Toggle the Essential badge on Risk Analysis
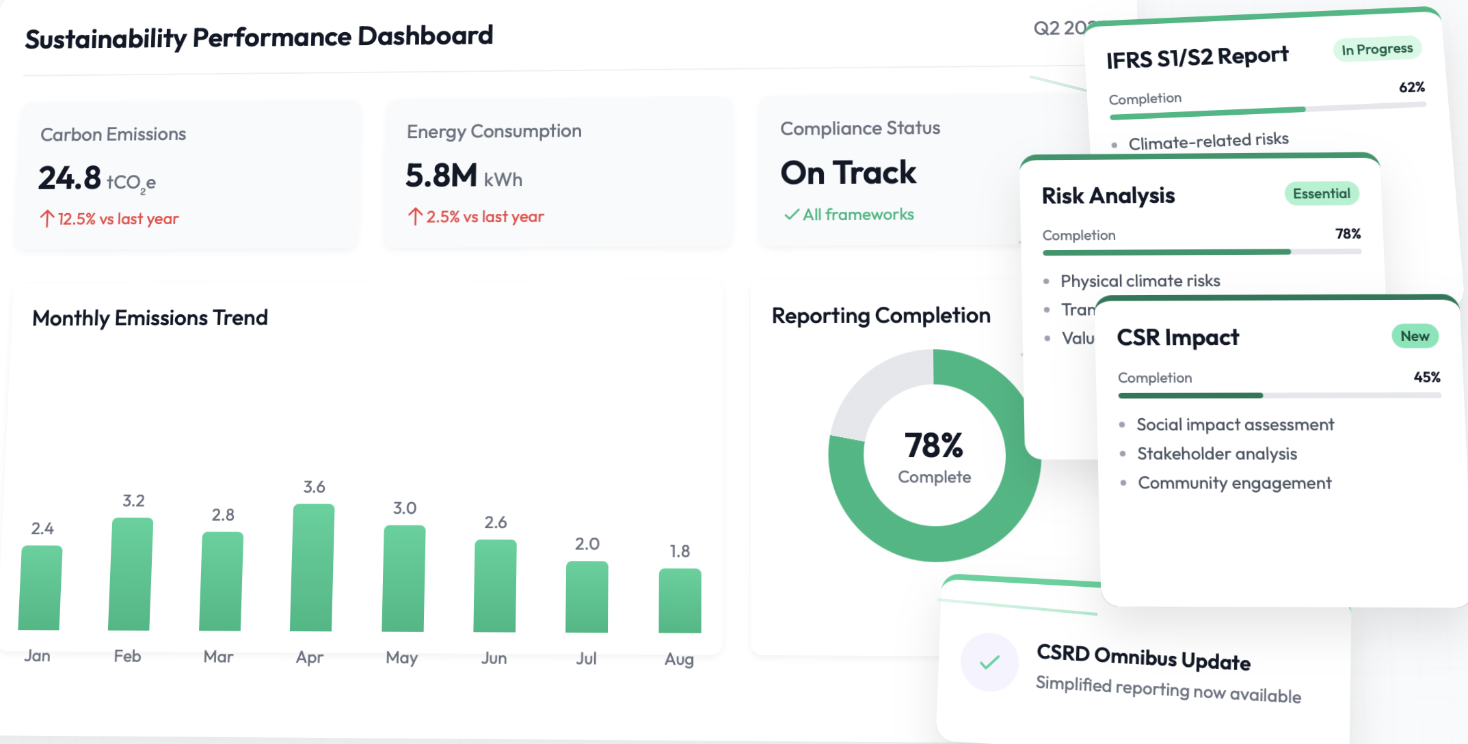The image size is (1468, 744). [x=1321, y=193]
